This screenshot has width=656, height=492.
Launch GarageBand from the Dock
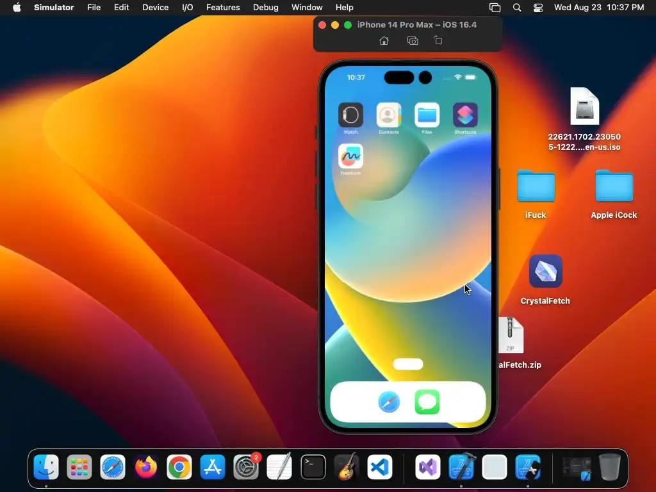click(347, 467)
